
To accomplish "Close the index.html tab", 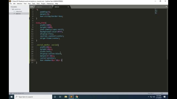I will click(50, 7).
